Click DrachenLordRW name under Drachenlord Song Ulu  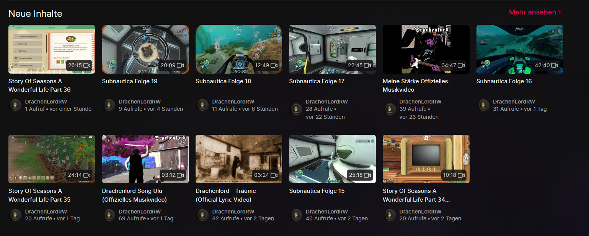(140, 212)
